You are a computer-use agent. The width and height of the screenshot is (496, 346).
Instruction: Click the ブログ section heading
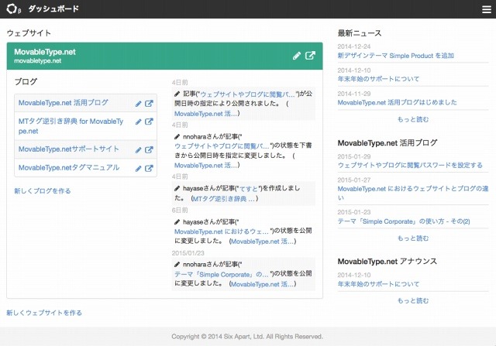26,82
